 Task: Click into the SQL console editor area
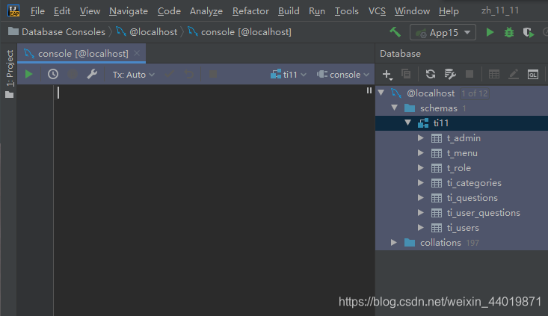[214, 200]
